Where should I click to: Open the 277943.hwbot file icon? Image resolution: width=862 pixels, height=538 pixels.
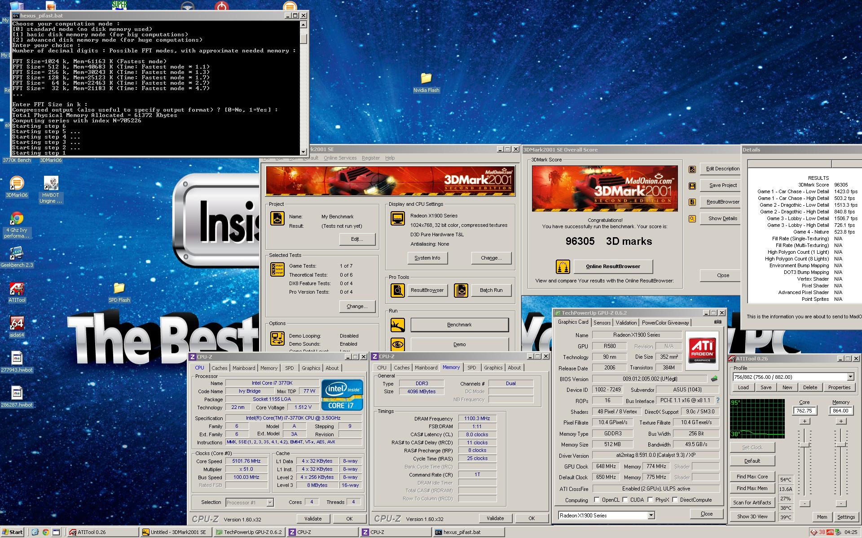tap(17, 358)
